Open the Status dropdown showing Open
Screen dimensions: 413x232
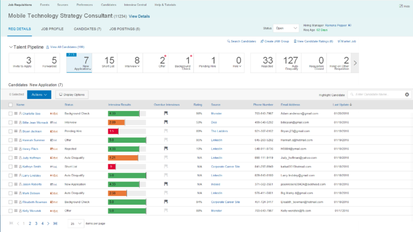pyautogui.click(x=286, y=28)
